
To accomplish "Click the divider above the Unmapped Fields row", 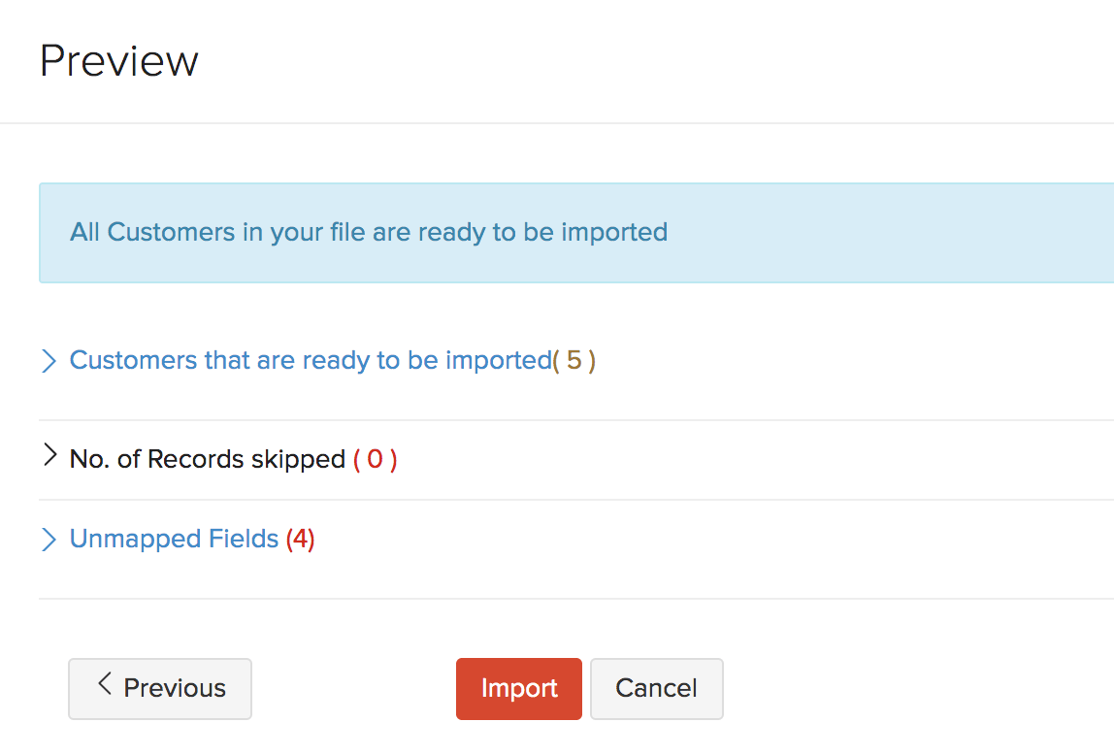I will (576, 500).
